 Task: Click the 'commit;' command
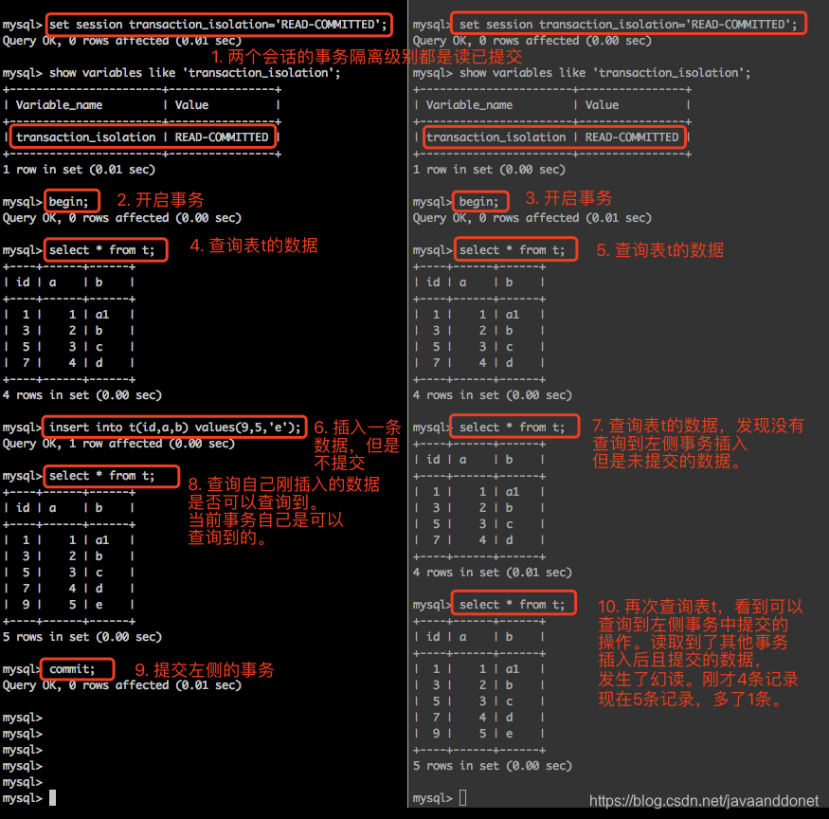72,669
